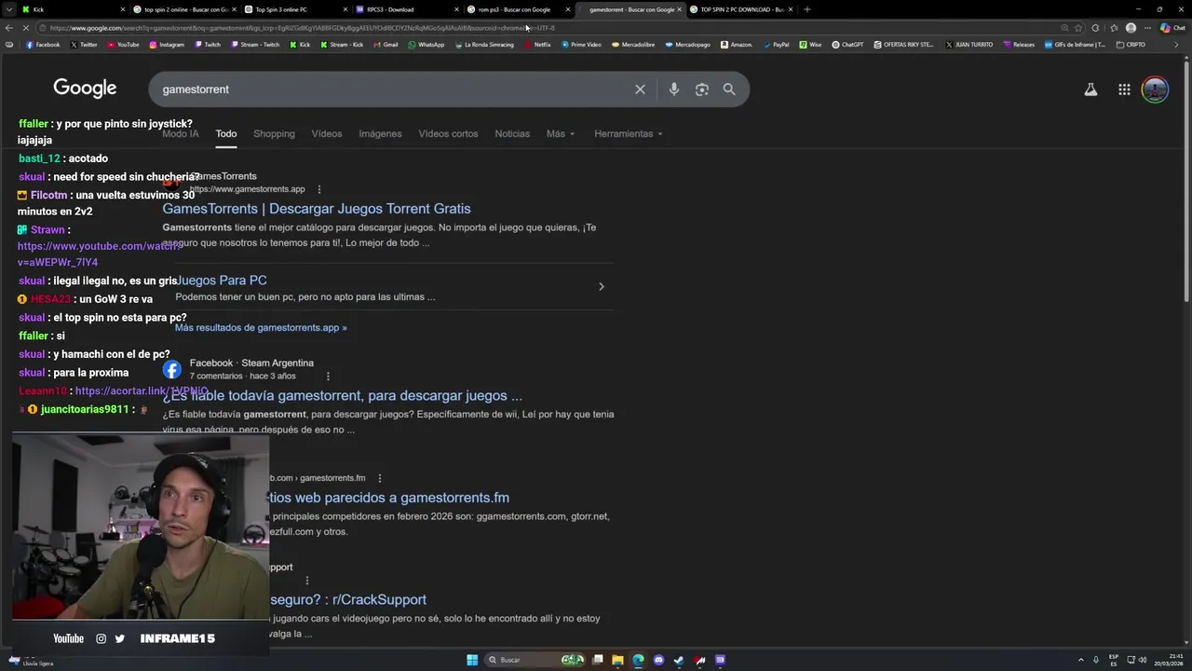
Task: Switch to Top Spin 3 online PC tab
Action: [x=294, y=9]
